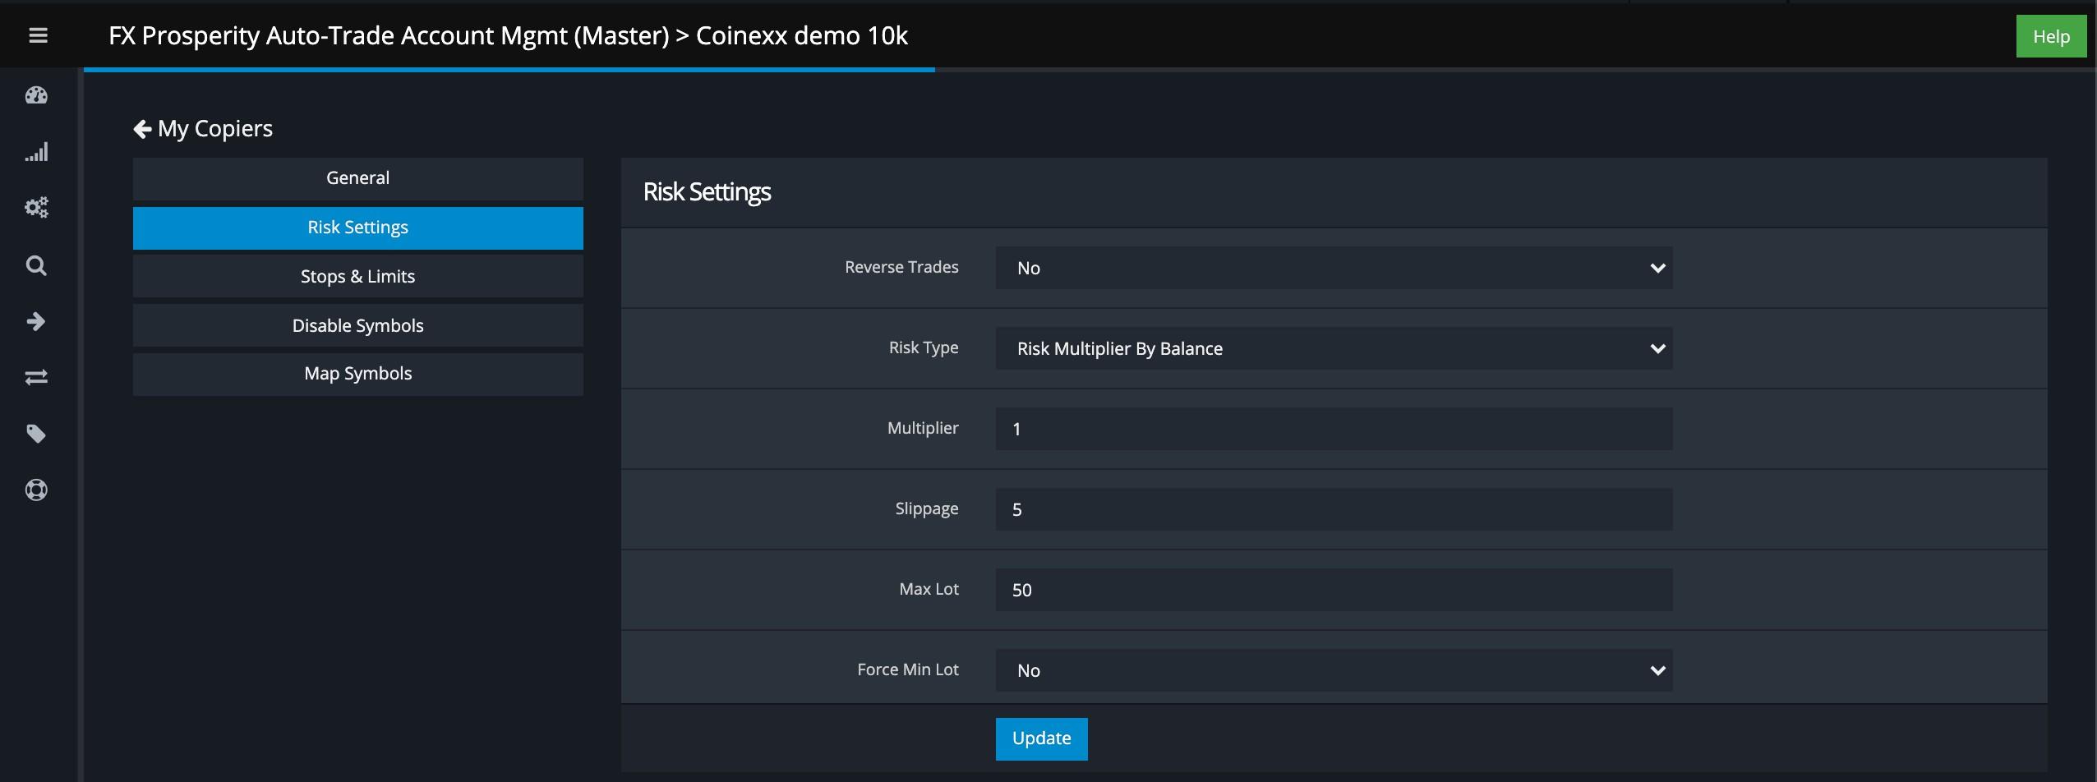This screenshot has width=2097, height=782.
Task: Expand the Reverse Trades dropdown
Action: 1334,268
